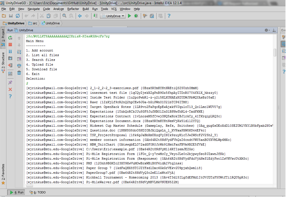Screen dimensions: 286x197
Task: Open the Analyze menu
Action: point(58,9)
